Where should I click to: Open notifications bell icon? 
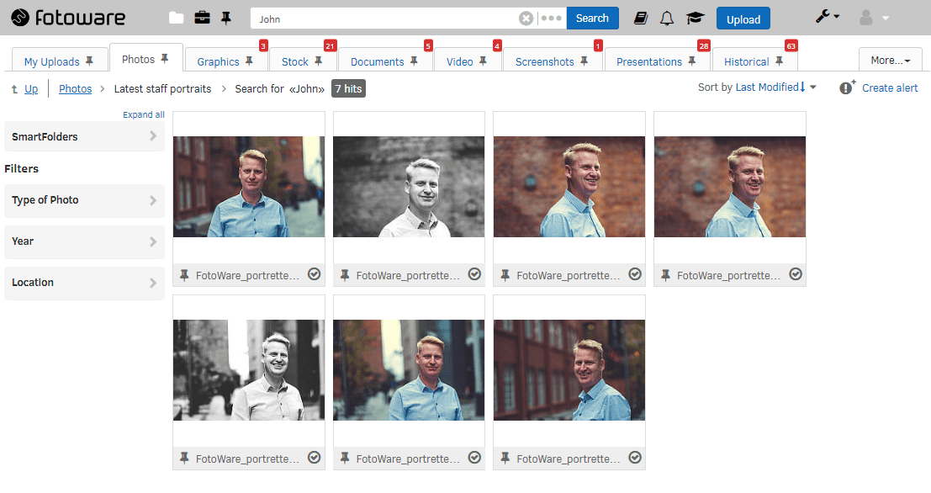667,19
